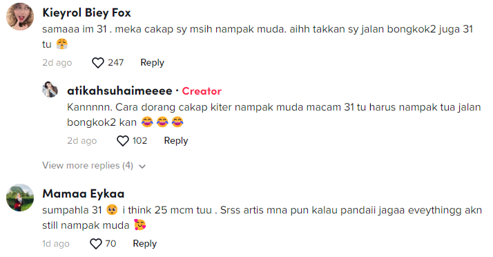The width and height of the screenshot is (493, 257).
Task: Like Kieyrol Biey Fox's comment heart
Action: pyautogui.click(x=98, y=63)
